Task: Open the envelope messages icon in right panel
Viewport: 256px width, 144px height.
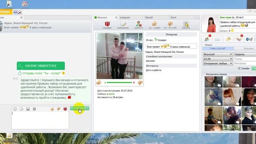Action: click(217, 39)
